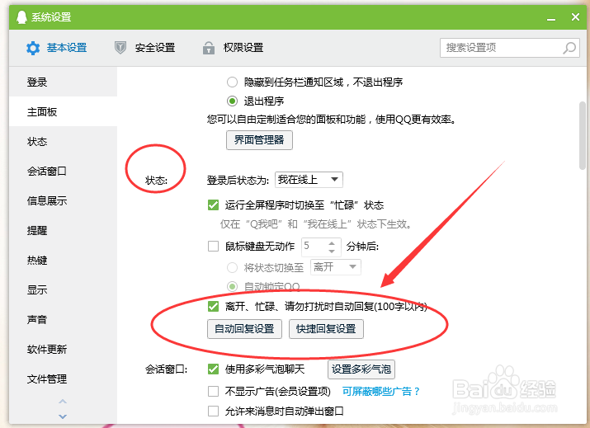Image resolution: width=590 pixels, height=428 pixels.
Task: Open 文件管理 in the sidebar
Action: click(63, 379)
